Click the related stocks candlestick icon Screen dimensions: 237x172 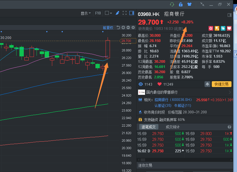pyautogui.click(x=140, y=100)
